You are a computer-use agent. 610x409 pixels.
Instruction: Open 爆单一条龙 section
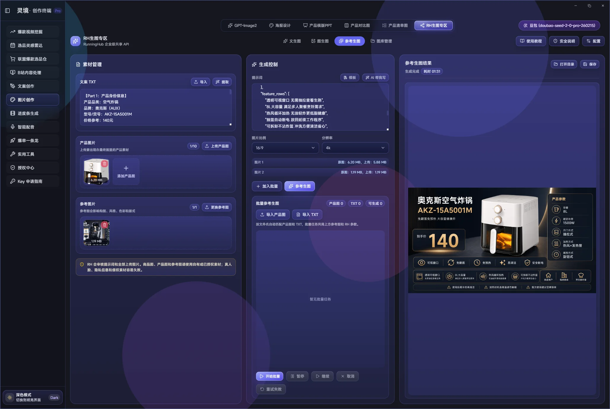[33, 140]
